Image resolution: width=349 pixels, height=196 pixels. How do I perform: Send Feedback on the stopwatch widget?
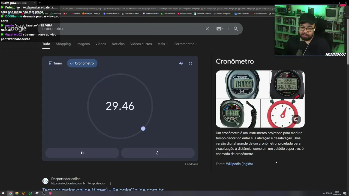(191, 164)
